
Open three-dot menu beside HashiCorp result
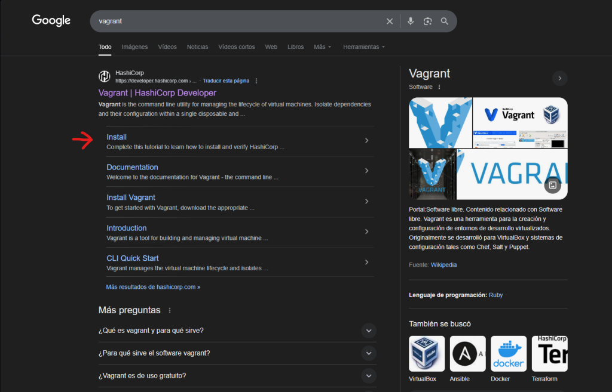coord(256,81)
